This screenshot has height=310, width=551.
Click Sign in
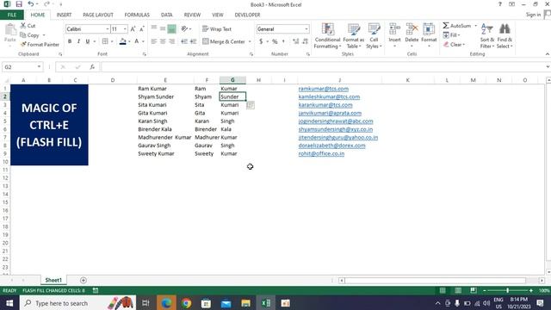coord(533,15)
